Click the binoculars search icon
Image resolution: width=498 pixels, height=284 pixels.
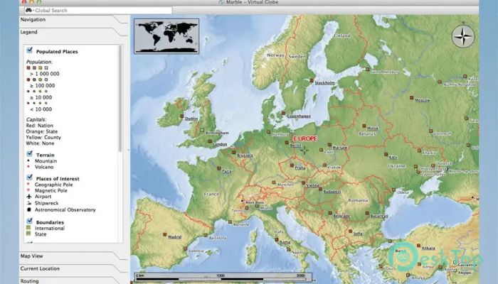28,10
